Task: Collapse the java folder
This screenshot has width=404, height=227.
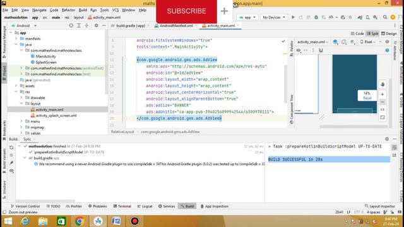Action: [x=16, y=44]
